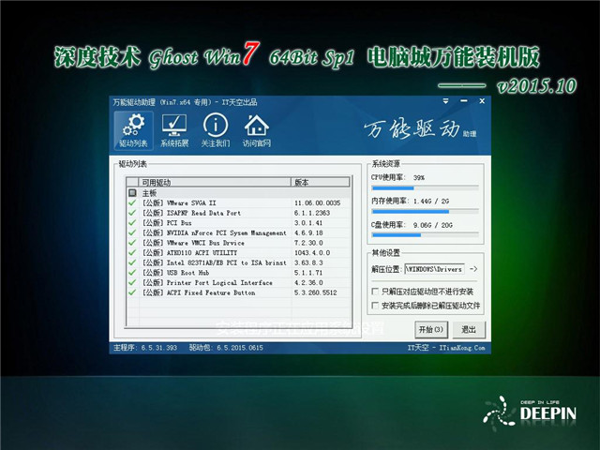Select version 5.1.1.71 cell
Viewport: 600px width, 450px height.
[x=308, y=273]
